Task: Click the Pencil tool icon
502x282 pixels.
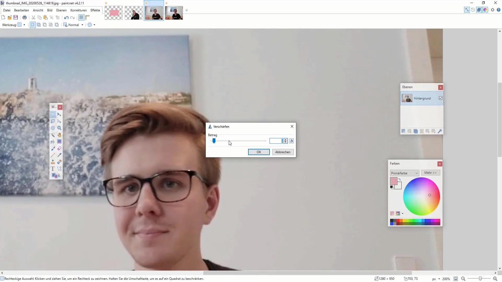Action: point(53,155)
